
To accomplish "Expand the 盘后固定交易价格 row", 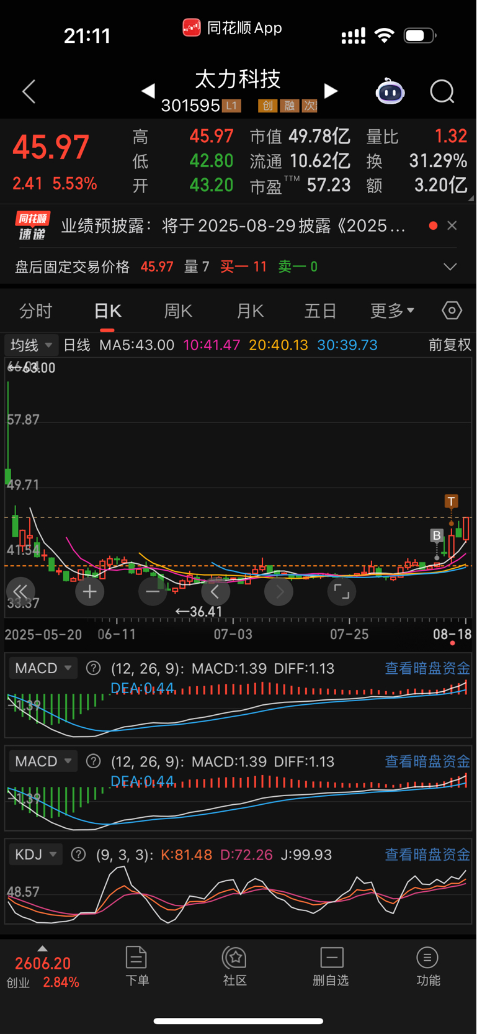I will pos(450,267).
